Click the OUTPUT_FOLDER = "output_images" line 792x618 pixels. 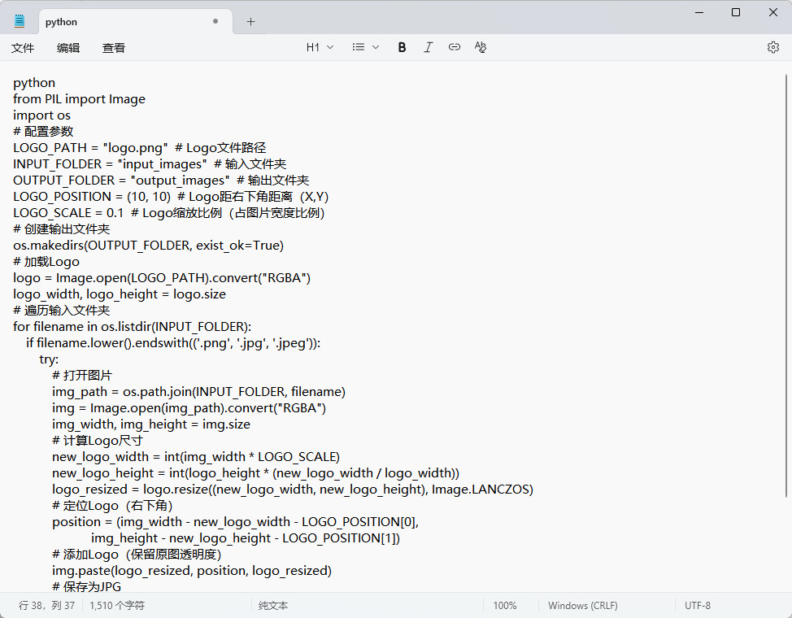(161, 181)
